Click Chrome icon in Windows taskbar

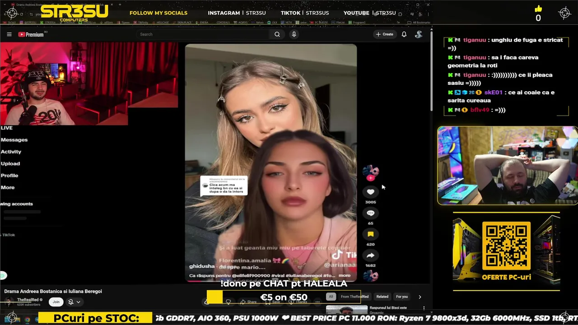(x=27, y=320)
